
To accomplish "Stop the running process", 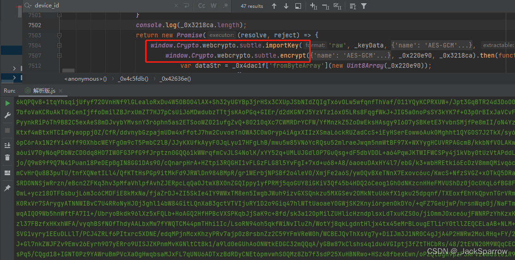I will (x=7, y=130).
